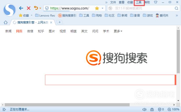The width and height of the screenshot is (181, 112).
Task: Click the main Sogou search input box
Action: click(110, 80)
